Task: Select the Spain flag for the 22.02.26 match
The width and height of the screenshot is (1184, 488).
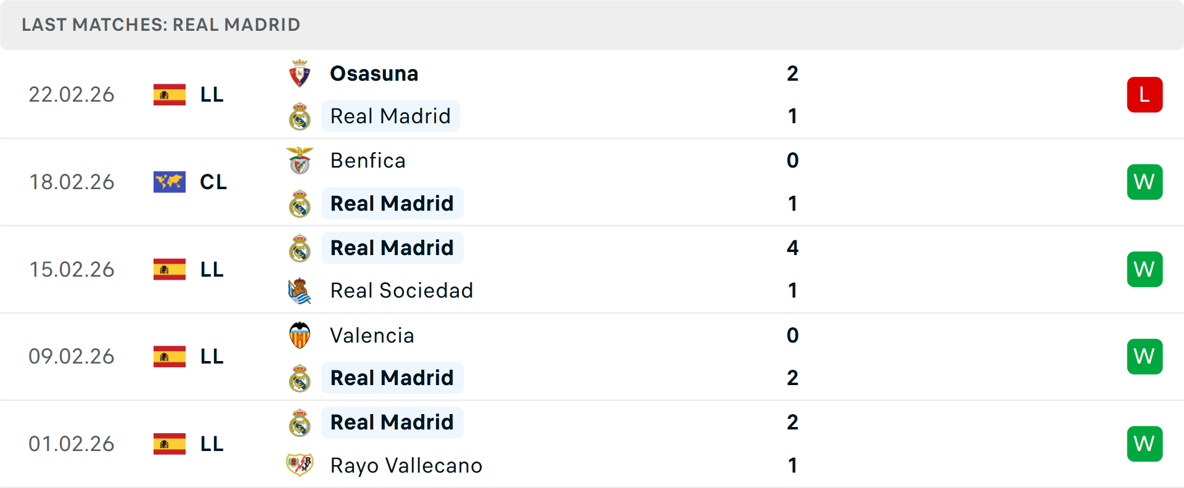Action: 169,94
